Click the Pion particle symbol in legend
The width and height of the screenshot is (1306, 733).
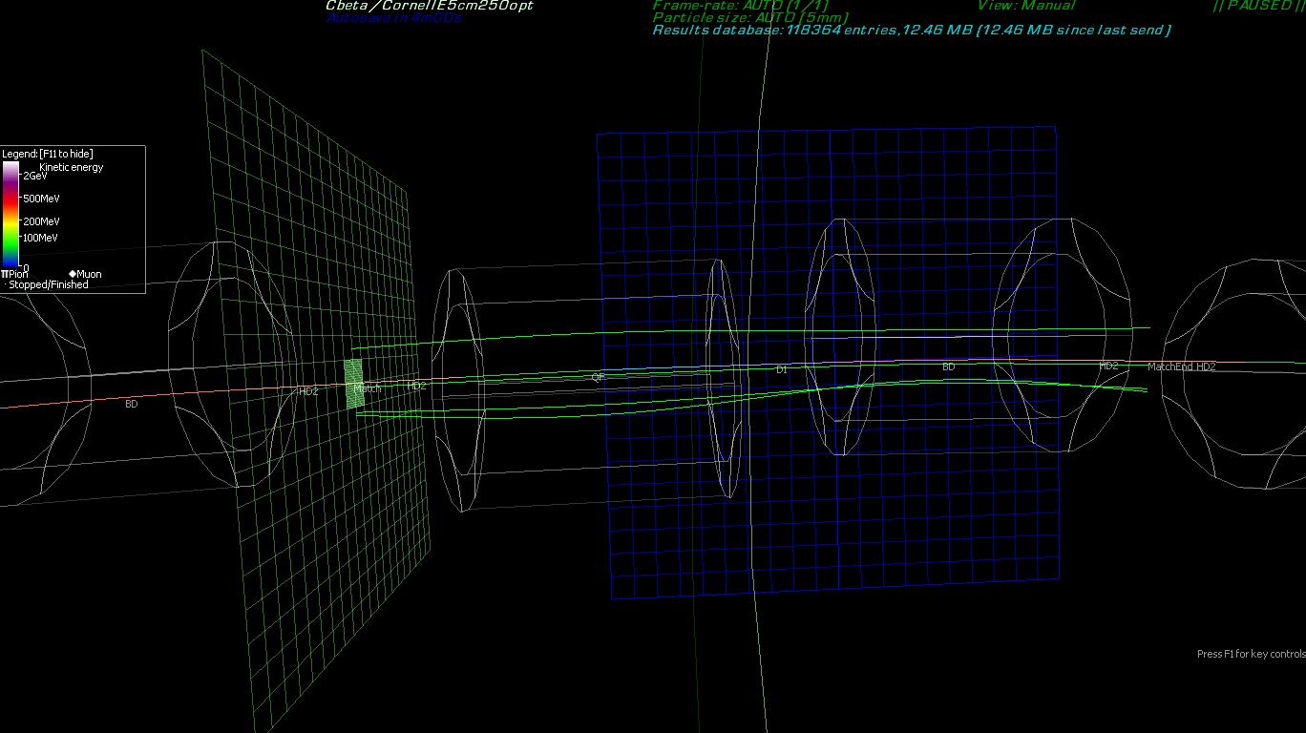pyautogui.click(x=5, y=274)
